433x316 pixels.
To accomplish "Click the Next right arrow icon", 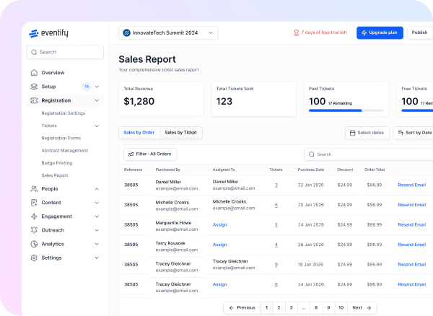I will click(369, 308).
